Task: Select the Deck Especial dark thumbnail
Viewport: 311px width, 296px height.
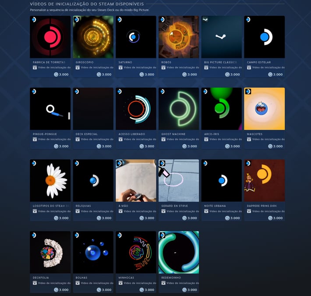Action: coord(93,109)
